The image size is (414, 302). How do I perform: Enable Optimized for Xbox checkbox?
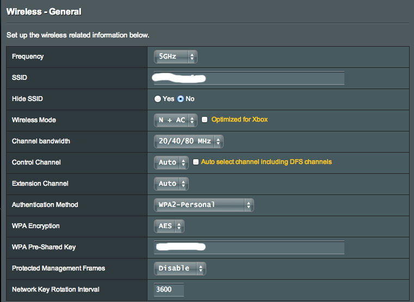point(205,119)
